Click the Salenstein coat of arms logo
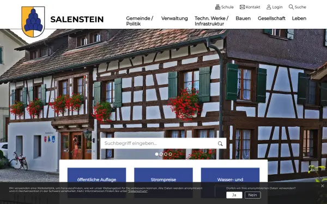This screenshot has width=327, height=204. pyautogui.click(x=33, y=22)
